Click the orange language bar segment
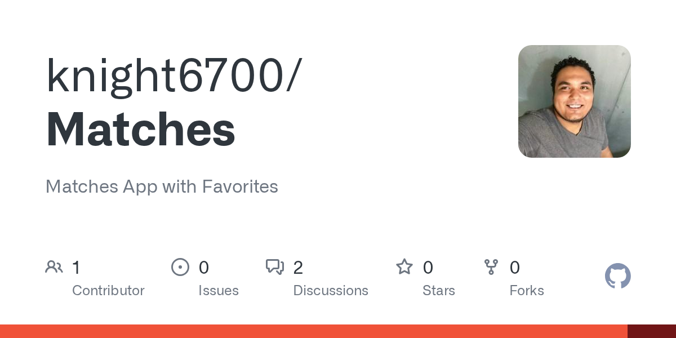Viewport: 676px width, 338px height. pos(314,331)
